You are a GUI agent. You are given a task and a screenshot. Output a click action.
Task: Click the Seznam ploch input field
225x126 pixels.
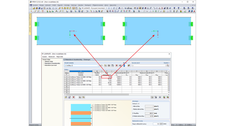click(149, 65)
